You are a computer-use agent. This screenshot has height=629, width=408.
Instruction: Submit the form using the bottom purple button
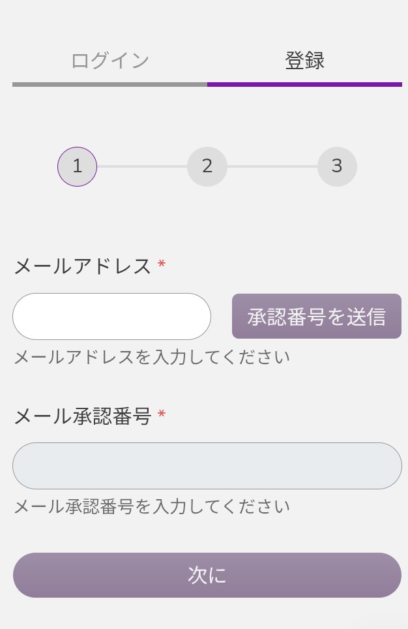click(x=207, y=575)
